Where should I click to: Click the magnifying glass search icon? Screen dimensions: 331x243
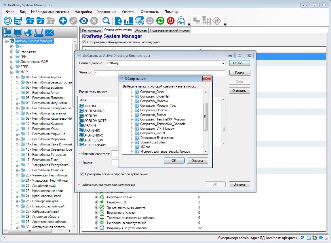tap(106, 21)
